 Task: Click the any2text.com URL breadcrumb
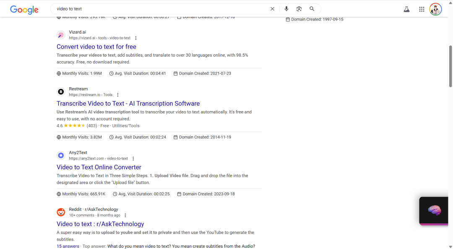pyautogui.click(x=98, y=158)
